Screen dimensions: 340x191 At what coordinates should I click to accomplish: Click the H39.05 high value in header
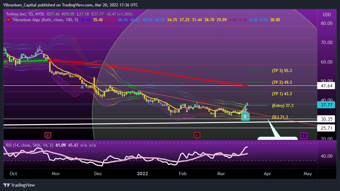point(68,14)
